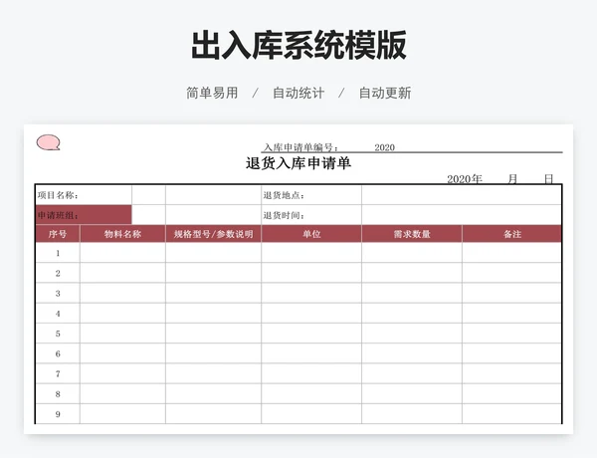Select row number 9 cell
The width and height of the screenshot is (597, 458).
(58, 414)
